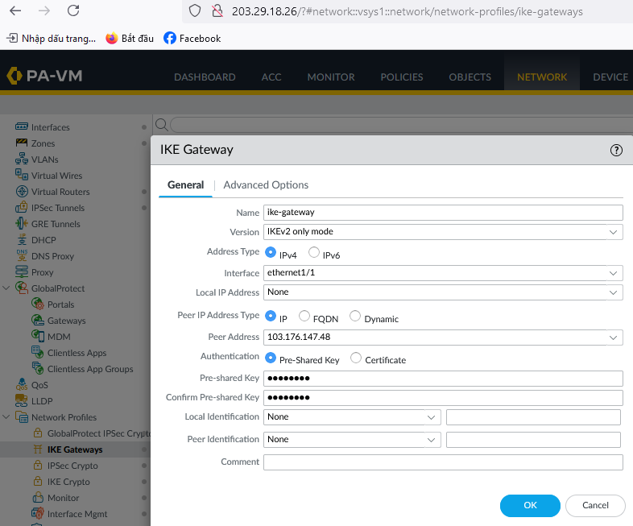Image resolution: width=633 pixels, height=526 pixels.
Task: Click the help icon in IKE Gateway dialog
Action: [616, 150]
